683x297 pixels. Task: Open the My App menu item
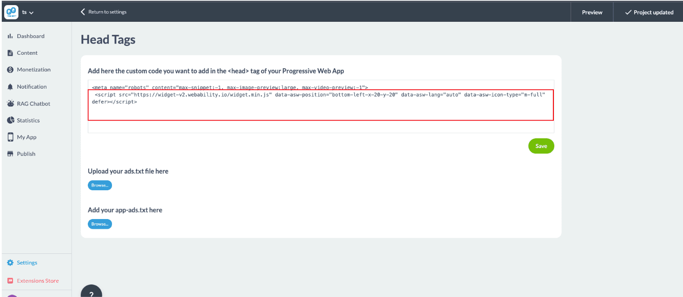26,137
